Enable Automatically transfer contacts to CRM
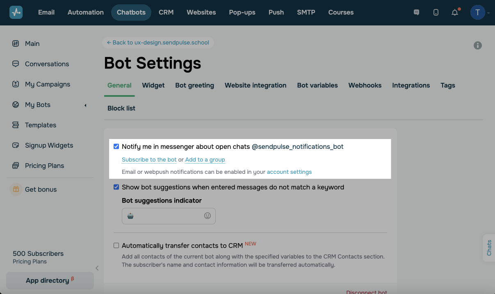Image resolution: width=495 pixels, height=294 pixels. [x=116, y=246]
